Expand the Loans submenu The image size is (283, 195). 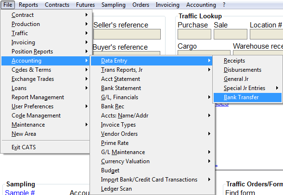pos(45,88)
